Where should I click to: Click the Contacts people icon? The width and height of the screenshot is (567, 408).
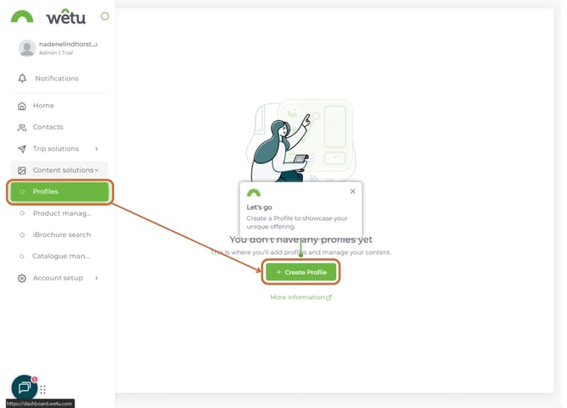(x=22, y=127)
